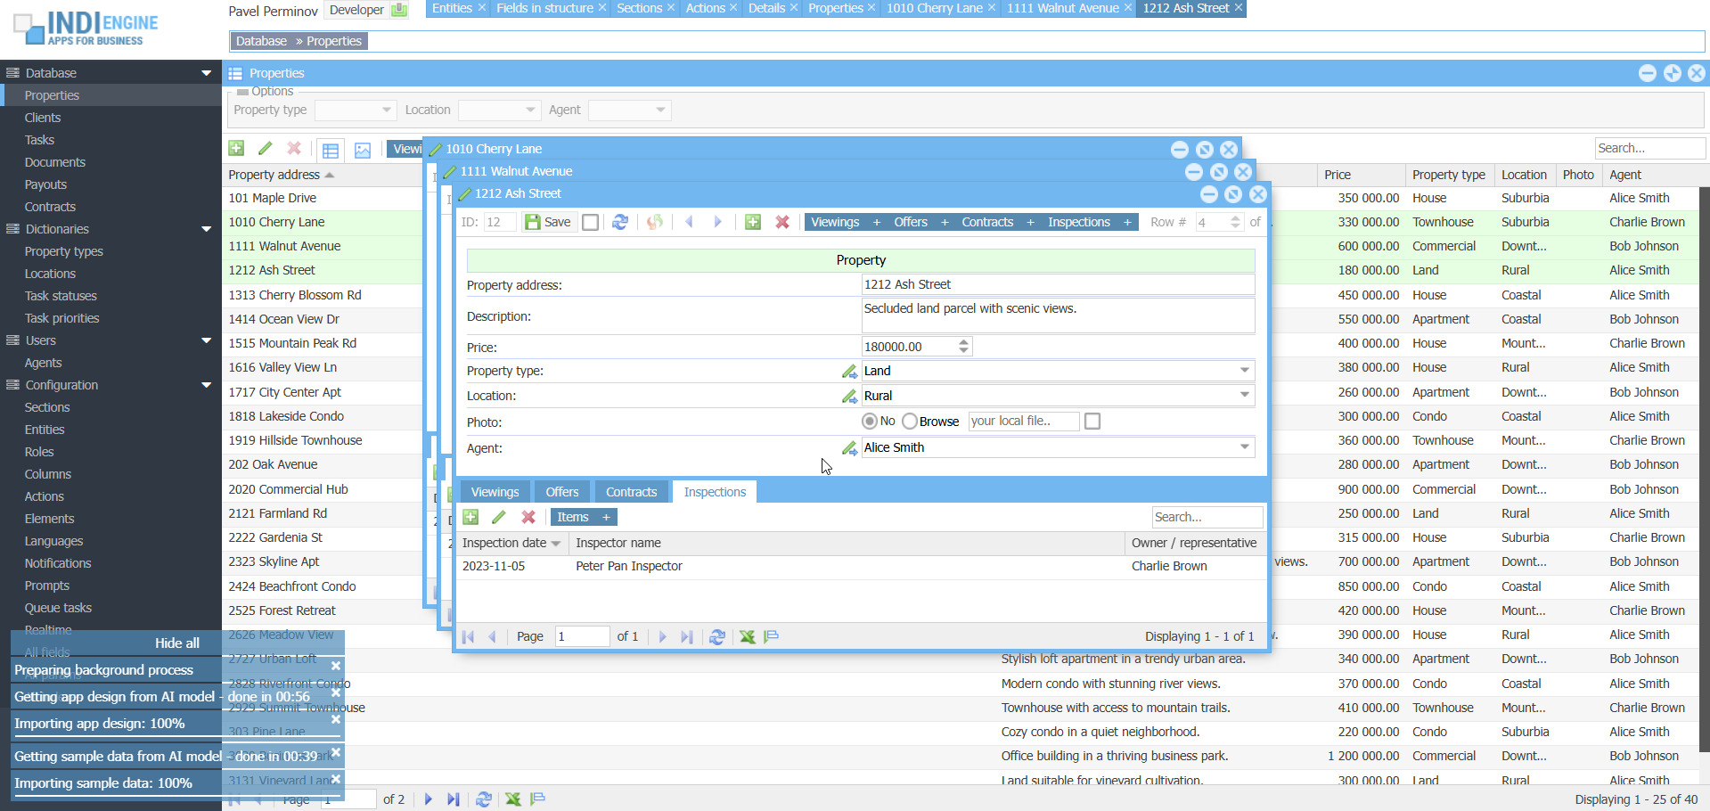Toggle the checkbox next to the Save button
The image size is (1710, 811).
(x=590, y=222)
